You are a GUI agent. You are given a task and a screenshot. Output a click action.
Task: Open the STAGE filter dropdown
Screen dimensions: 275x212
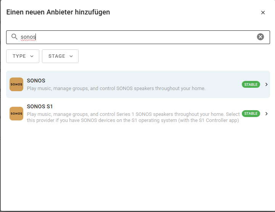tap(60, 56)
